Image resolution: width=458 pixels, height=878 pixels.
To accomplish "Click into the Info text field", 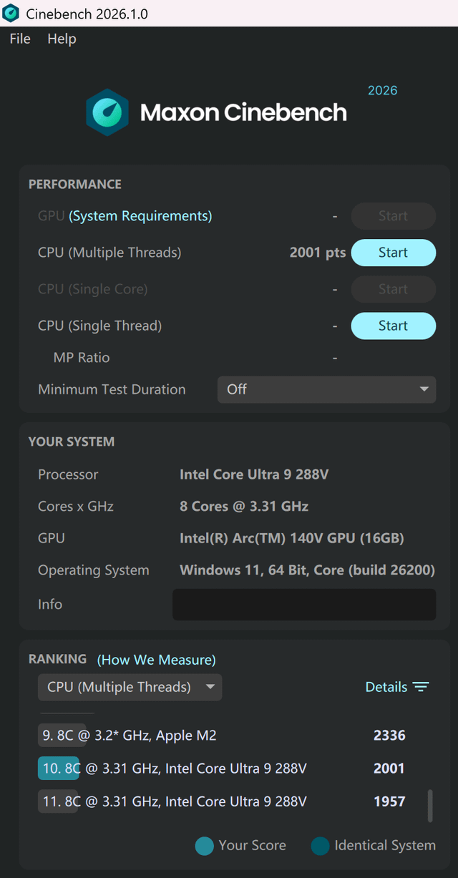I will click(304, 604).
